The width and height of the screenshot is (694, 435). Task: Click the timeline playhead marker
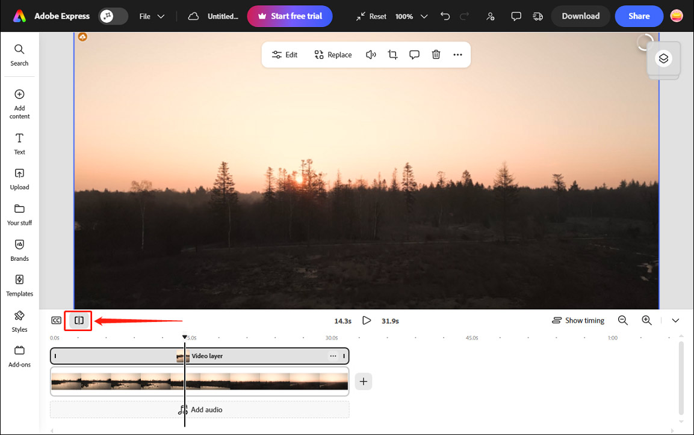185,337
